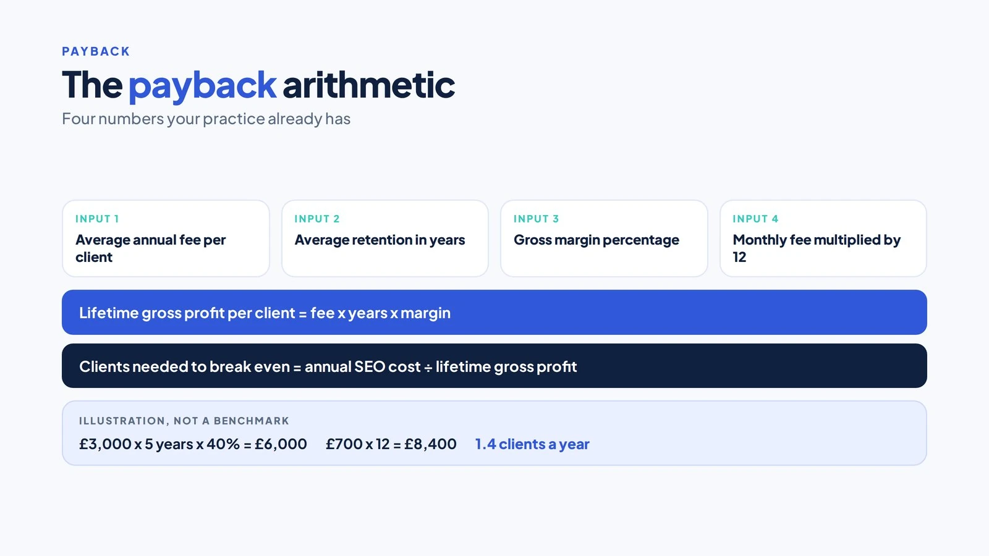The height and width of the screenshot is (556, 989).
Task: Select 'Gross margin percentage' text
Action: [x=596, y=240]
